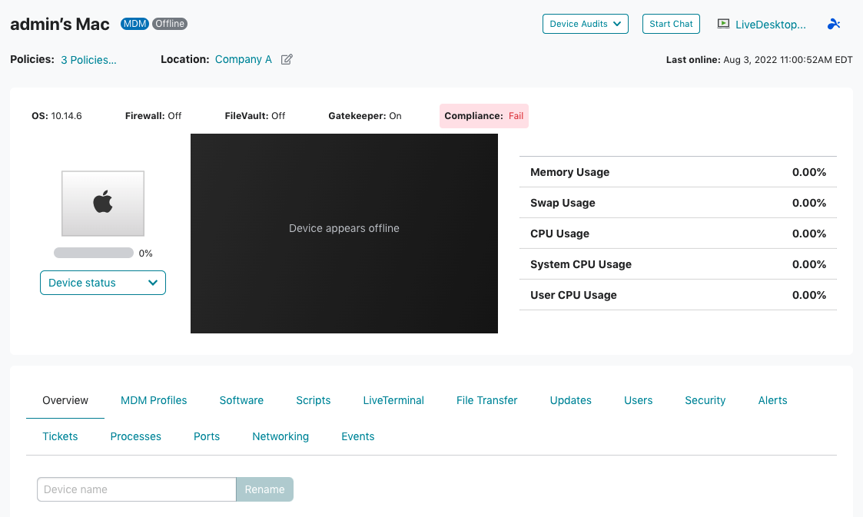Click the Last online timestamp
The image size is (863, 517).
(x=759, y=60)
